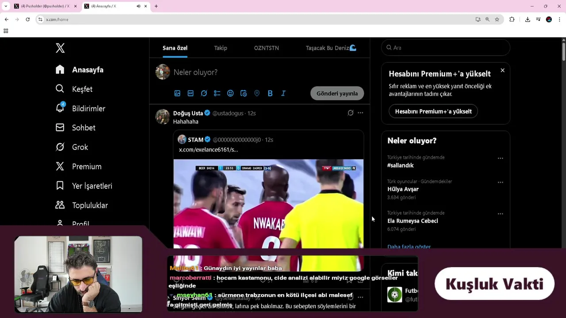
Task: Open Bildirimler notifications
Action: pos(80,109)
